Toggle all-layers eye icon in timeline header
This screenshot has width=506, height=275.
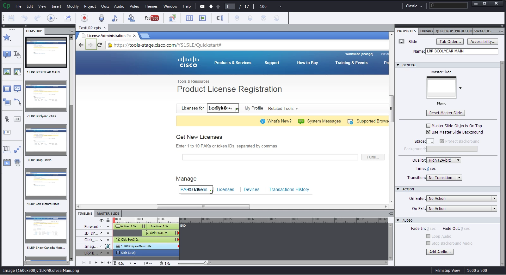coord(102,220)
